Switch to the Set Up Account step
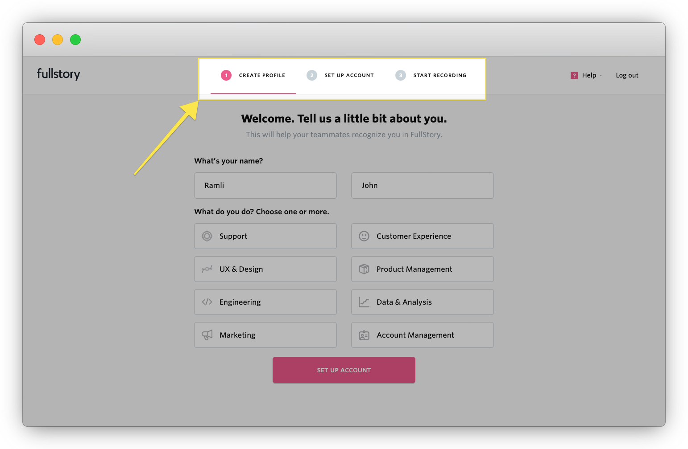 click(x=349, y=75)
